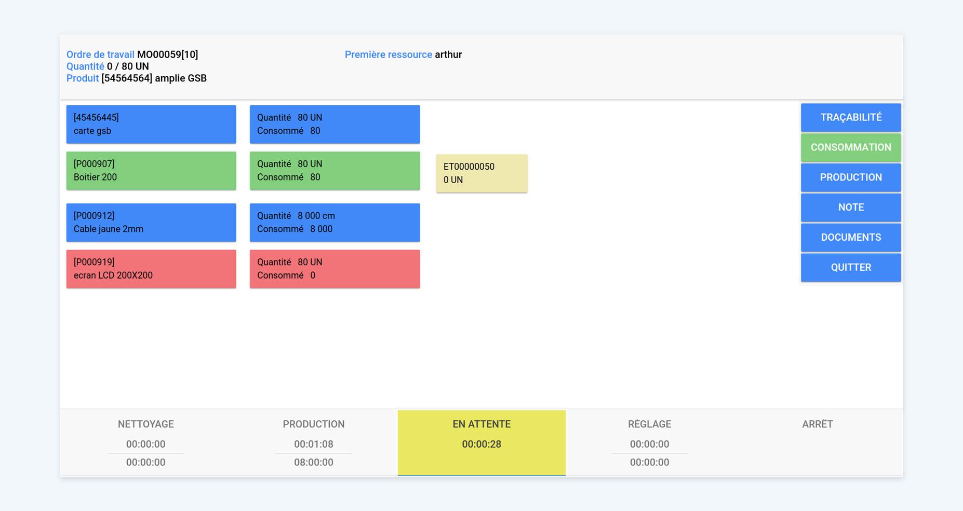Open the TRAÇABILITÉ panel

click(x=850, y=117)
